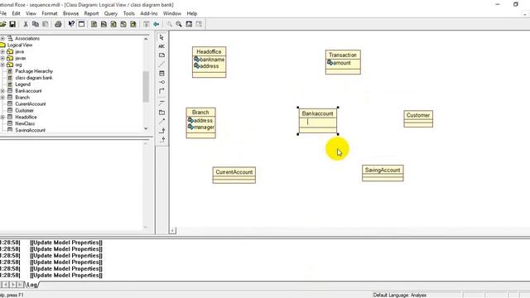Click 'bankname' attribute in Headoffice class

tap(212, 60)
